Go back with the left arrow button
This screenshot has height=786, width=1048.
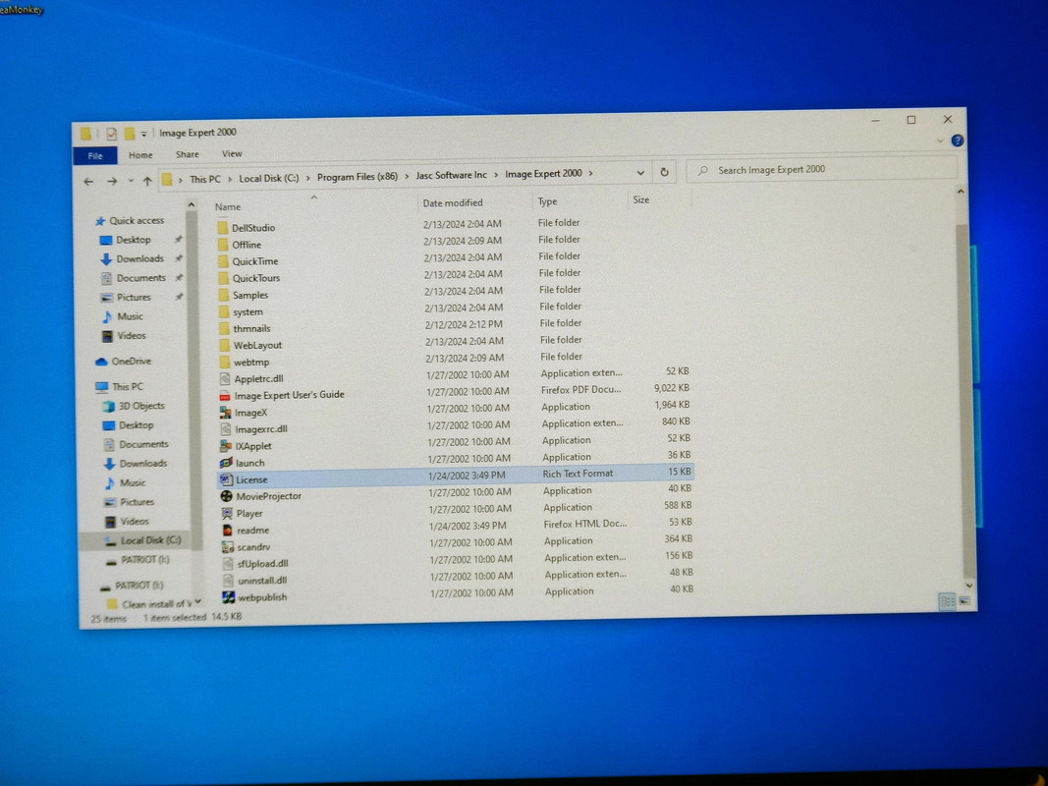click(x=88, y=181)
